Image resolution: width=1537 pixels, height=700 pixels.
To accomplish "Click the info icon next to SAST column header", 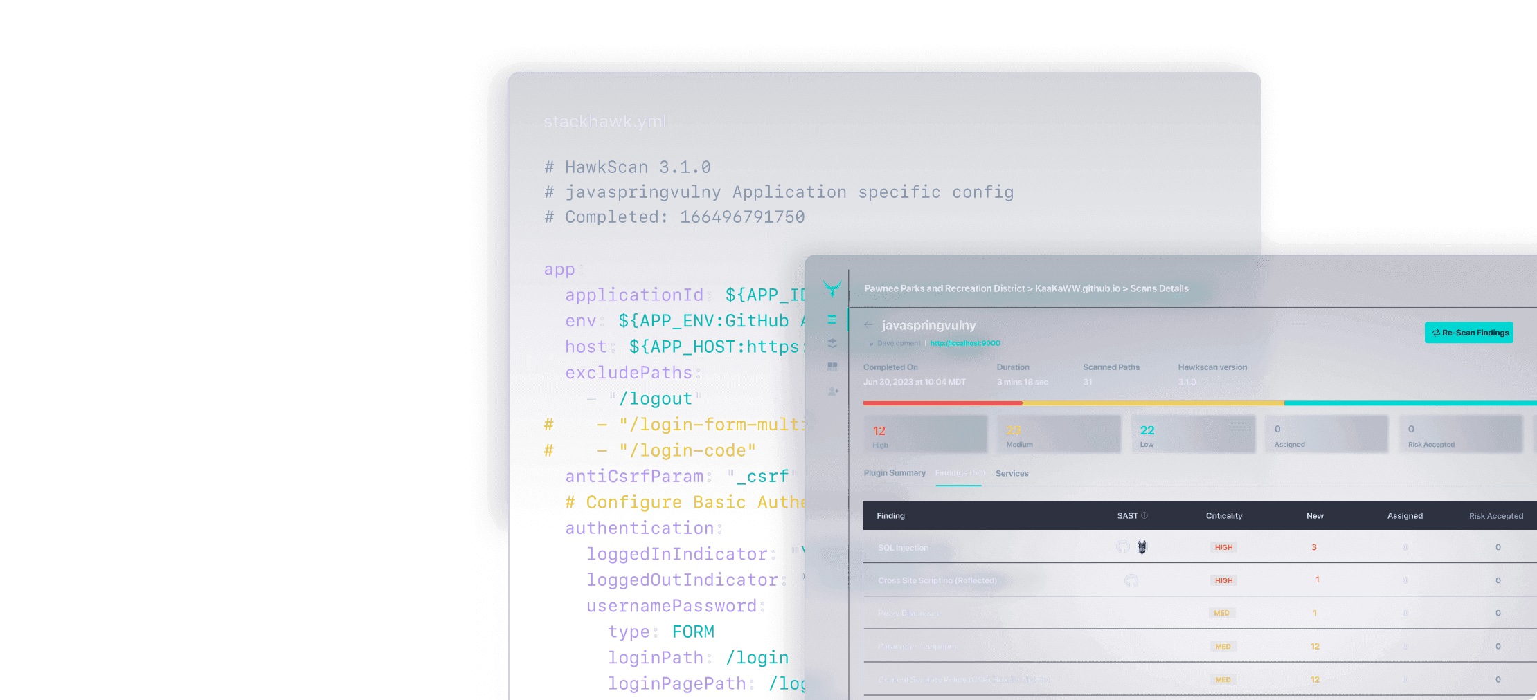I will [1145, 515].
